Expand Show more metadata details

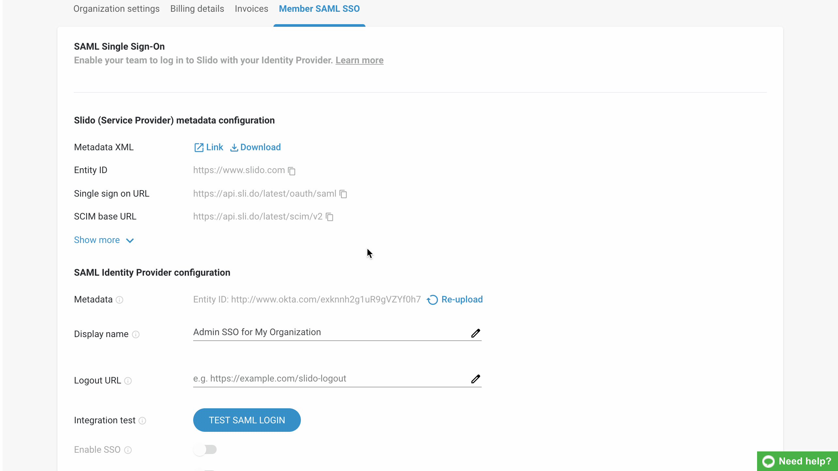(x=104, y=240)
